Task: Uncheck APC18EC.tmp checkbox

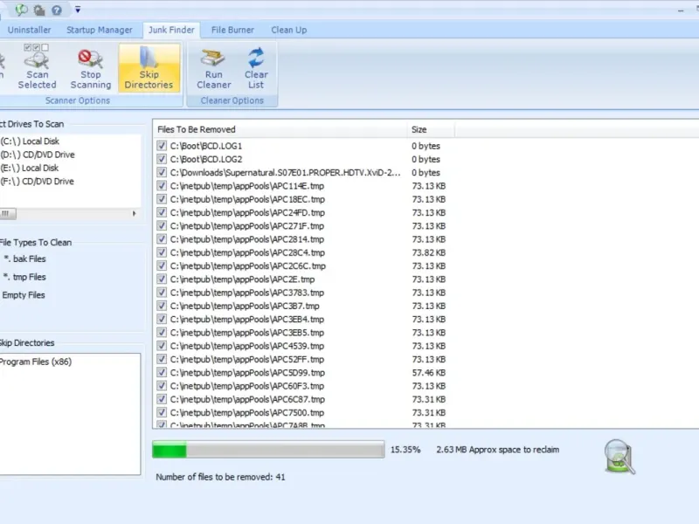Action: point(162,199)
